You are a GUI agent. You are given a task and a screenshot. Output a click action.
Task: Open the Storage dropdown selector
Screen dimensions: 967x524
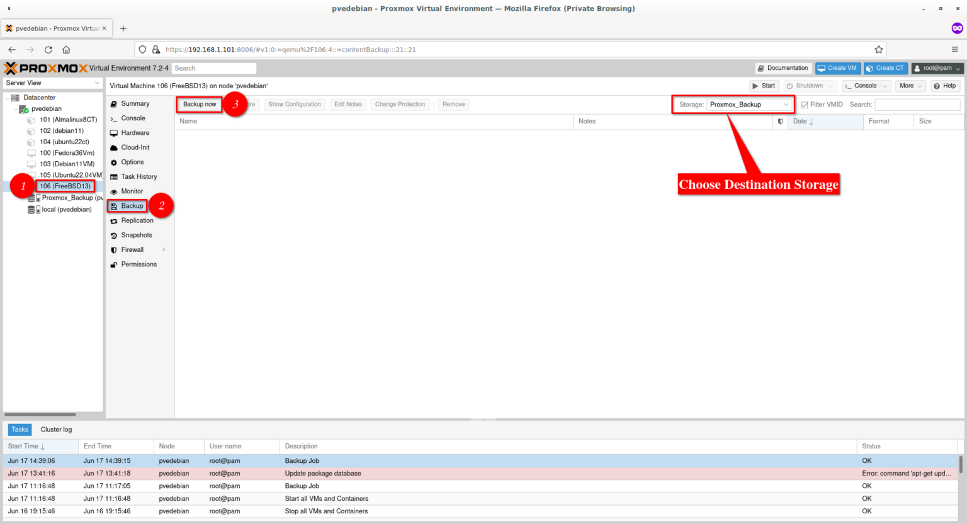[x=749, y=105]
